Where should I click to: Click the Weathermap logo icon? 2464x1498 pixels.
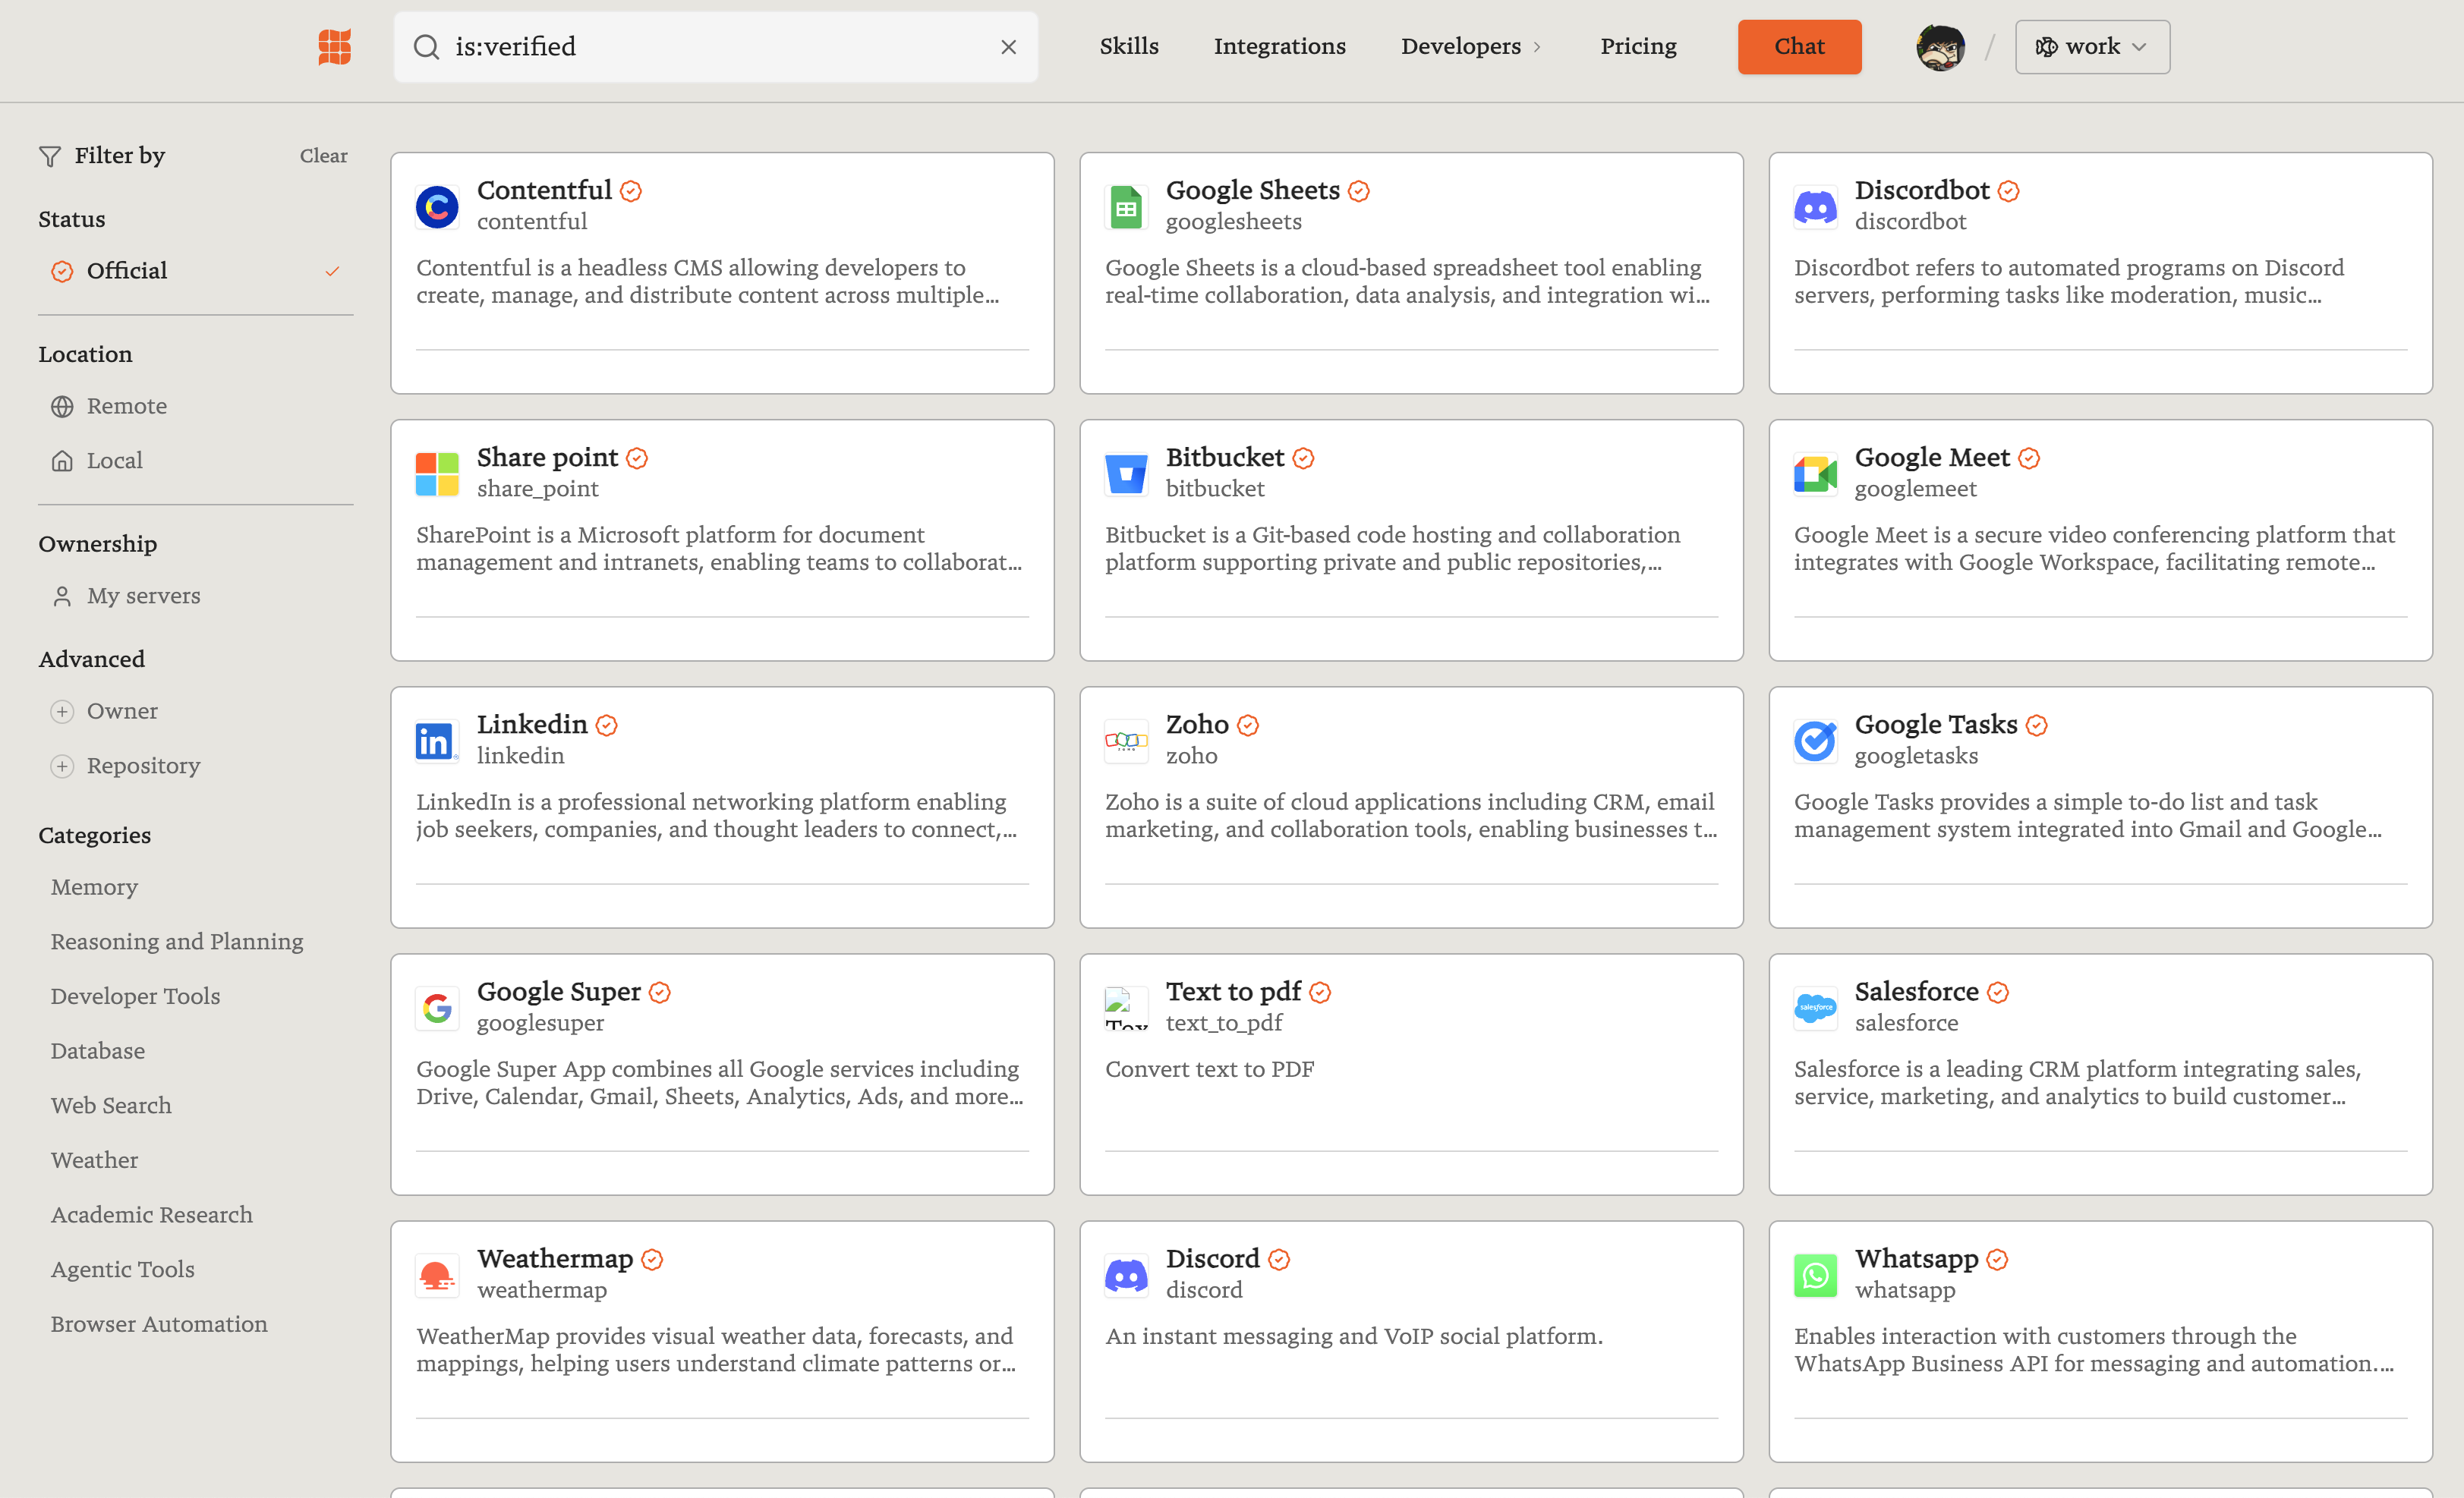coord(437,1275)
